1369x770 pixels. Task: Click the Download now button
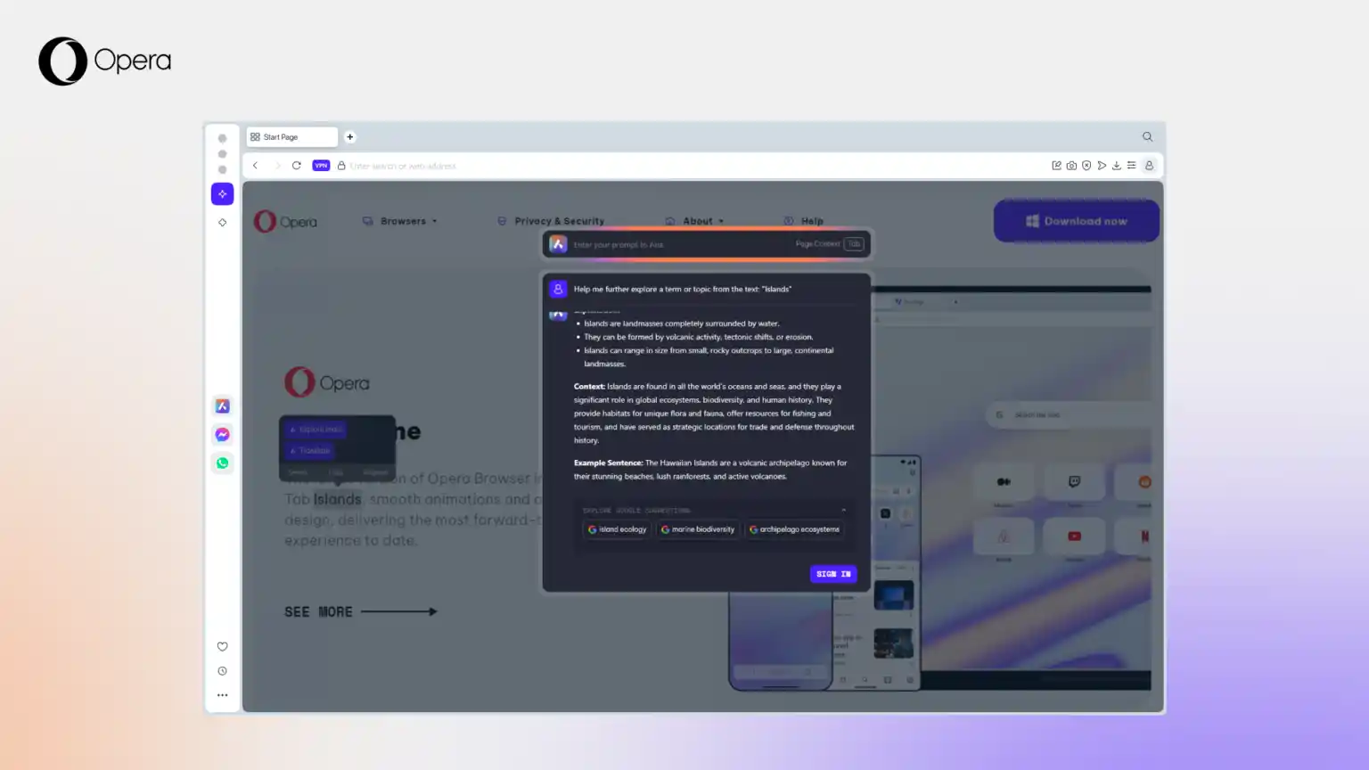1076,221
